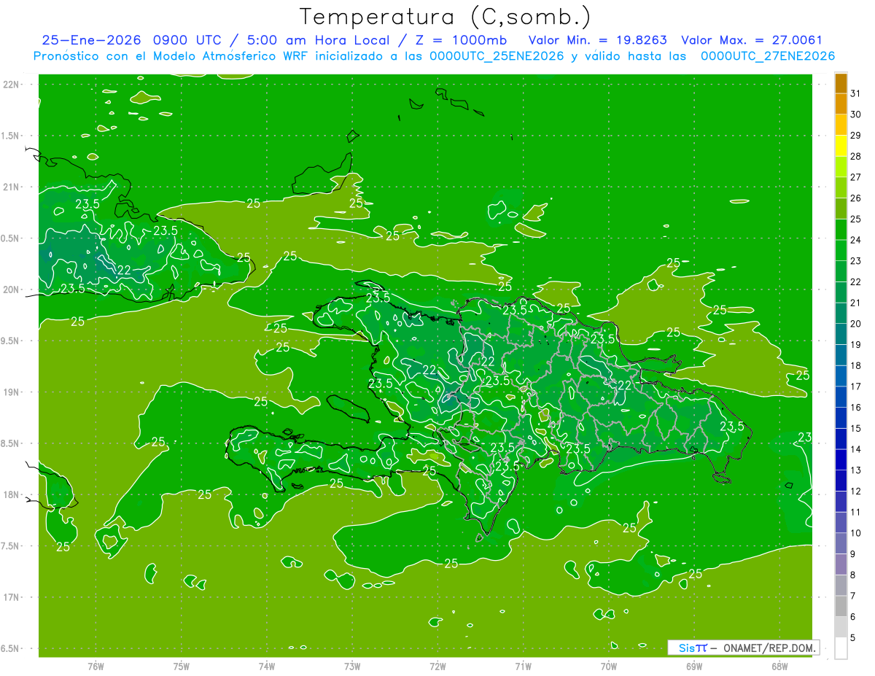Click the '70W' longitude axis label
This screenshot has width=875, height=676.
pos(609,667)
